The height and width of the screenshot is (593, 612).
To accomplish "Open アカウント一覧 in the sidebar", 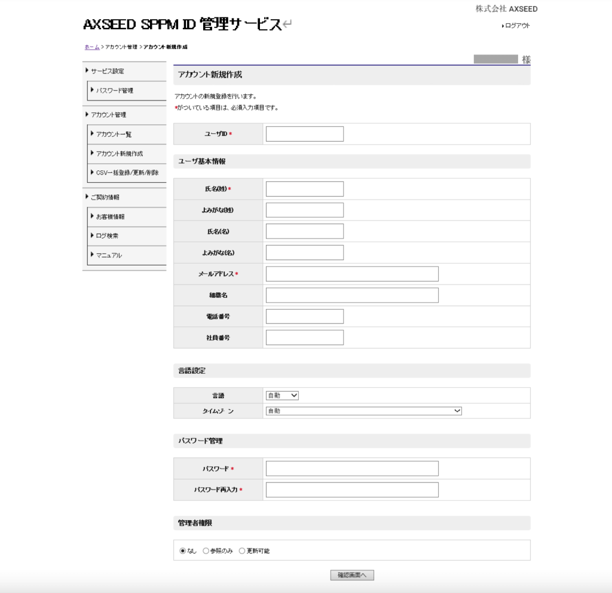I will (x=114, y=135).
